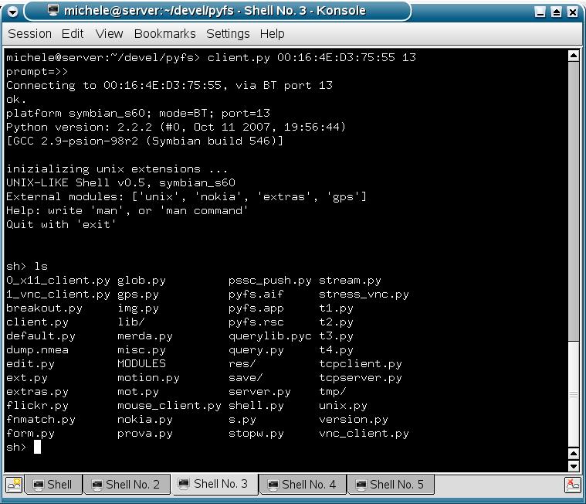586x504 pixels.
Task: Click the file name stress_vnc.py
Action: (x=364, y=295)
